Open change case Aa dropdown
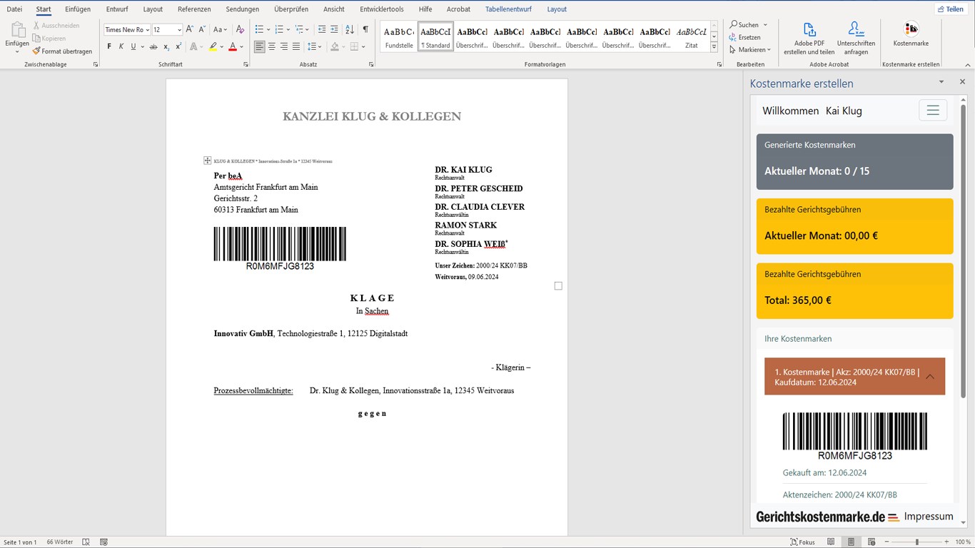 point(220,29)
